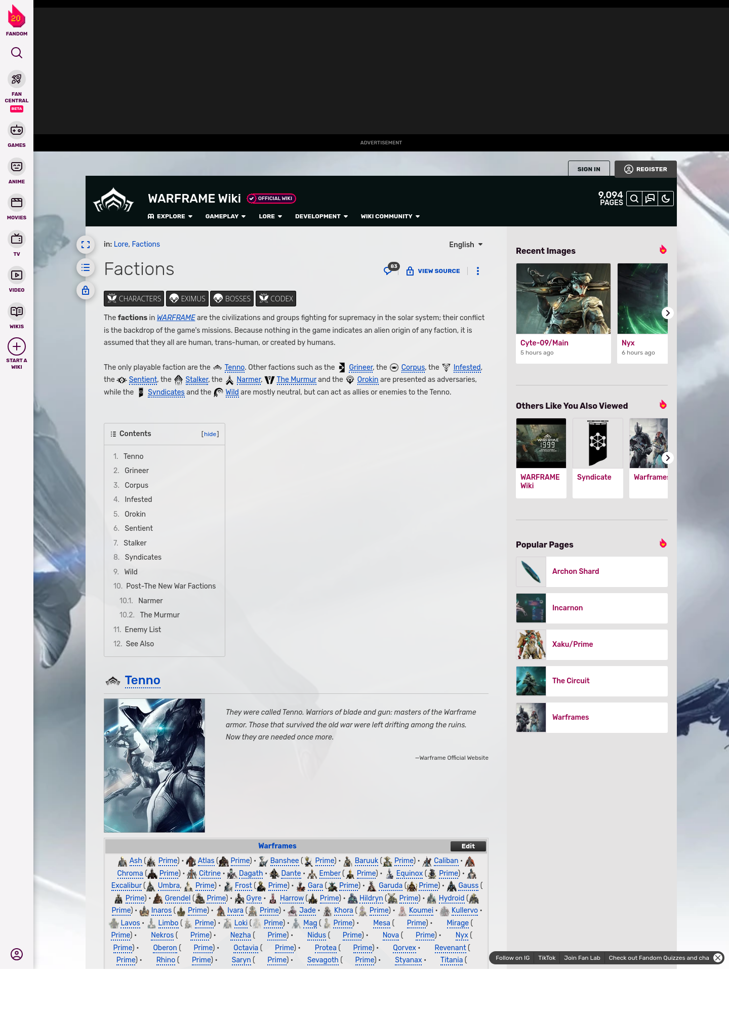The width and height of the screenshot is (729, 1013).
Task: Click View Source button
Action: (x=433, y=271)
